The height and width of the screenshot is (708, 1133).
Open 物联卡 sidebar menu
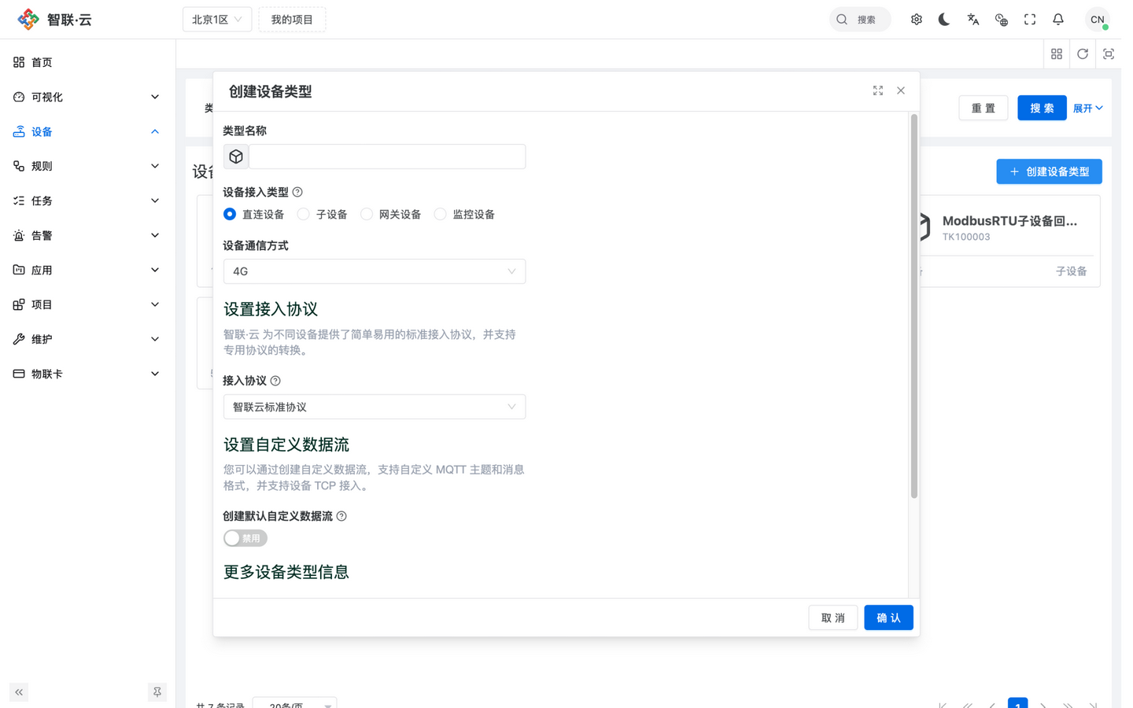(87, 374)
